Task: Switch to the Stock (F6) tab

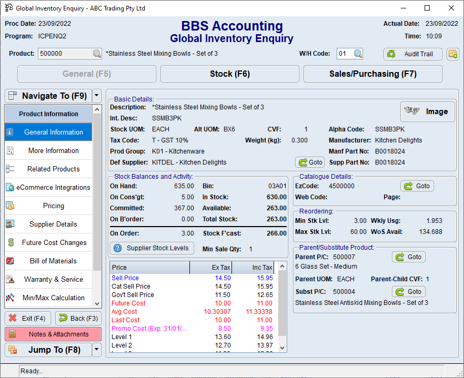Action: [x=229, y=74]
